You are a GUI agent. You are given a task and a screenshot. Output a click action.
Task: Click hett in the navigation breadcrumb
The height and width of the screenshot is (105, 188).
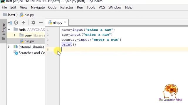point(12,15)
